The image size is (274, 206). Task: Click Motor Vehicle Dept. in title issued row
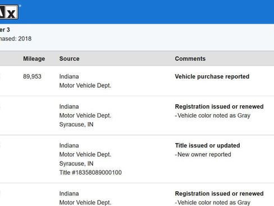pyautogui.click(x=85, y=154)
